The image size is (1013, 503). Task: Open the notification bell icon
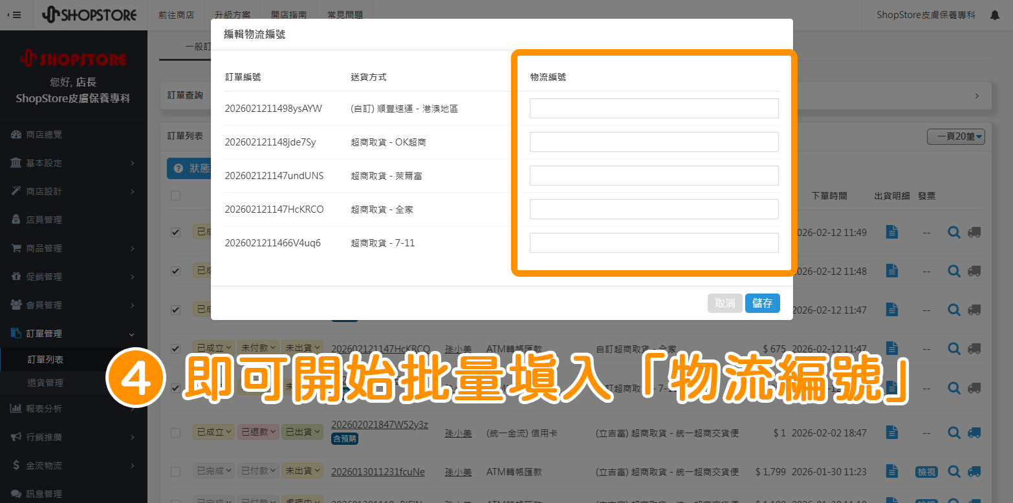[x=996, y=15]
